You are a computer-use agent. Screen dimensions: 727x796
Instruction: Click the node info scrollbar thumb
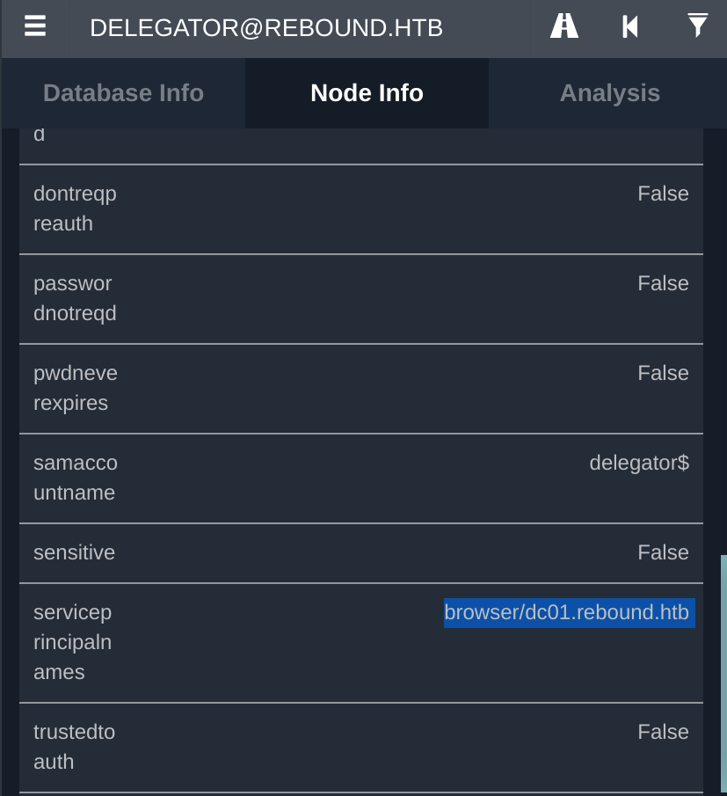point(723,676)
